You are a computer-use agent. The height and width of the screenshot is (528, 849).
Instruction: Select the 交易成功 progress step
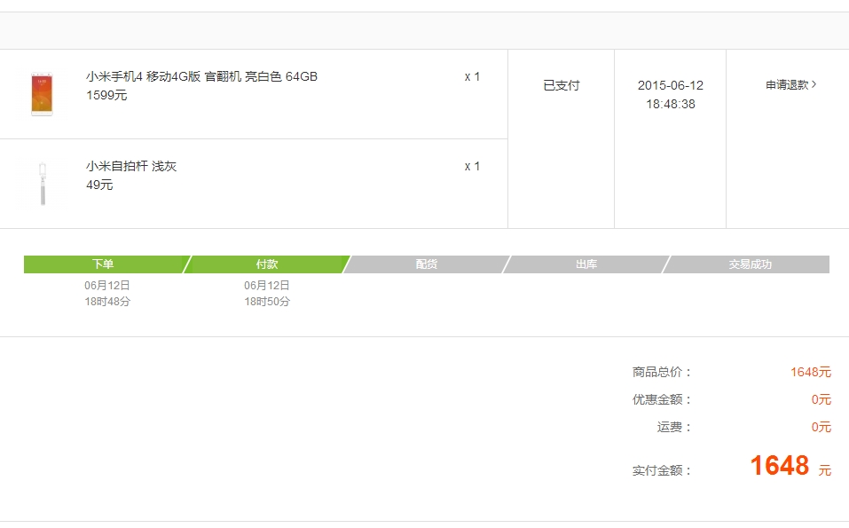coord(751,264)
